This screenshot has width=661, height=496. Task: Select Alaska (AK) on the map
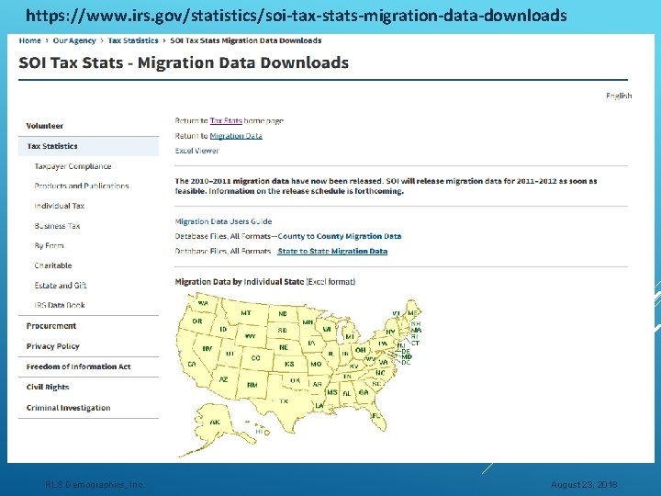(x=215, y=423)
